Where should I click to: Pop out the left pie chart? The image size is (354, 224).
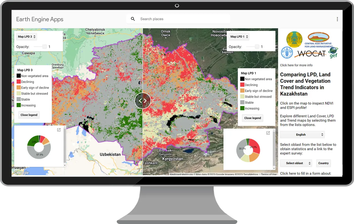coord(59,130)
